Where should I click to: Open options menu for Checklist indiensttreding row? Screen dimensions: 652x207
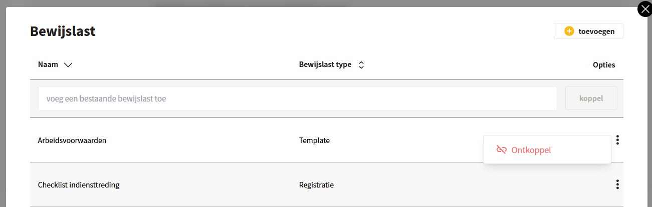point(617,184)
